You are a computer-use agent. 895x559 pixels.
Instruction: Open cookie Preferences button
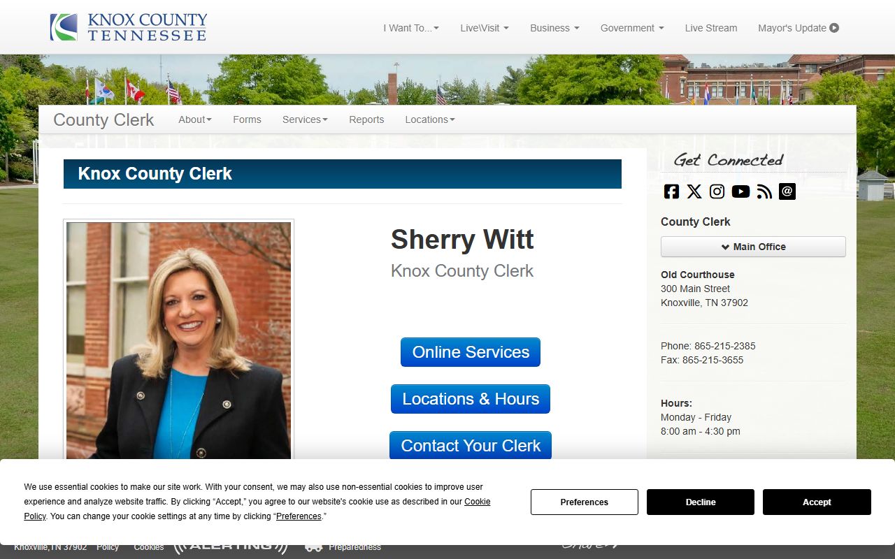point(585,502)
